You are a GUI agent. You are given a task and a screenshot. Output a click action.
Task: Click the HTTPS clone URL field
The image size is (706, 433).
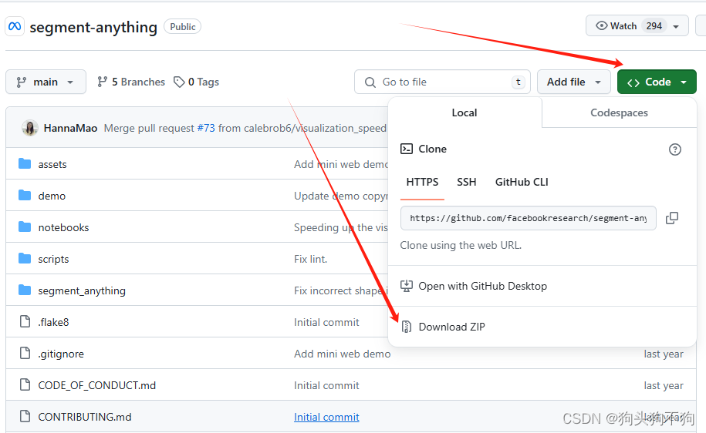pyautogui.click(x=528, y=218)
